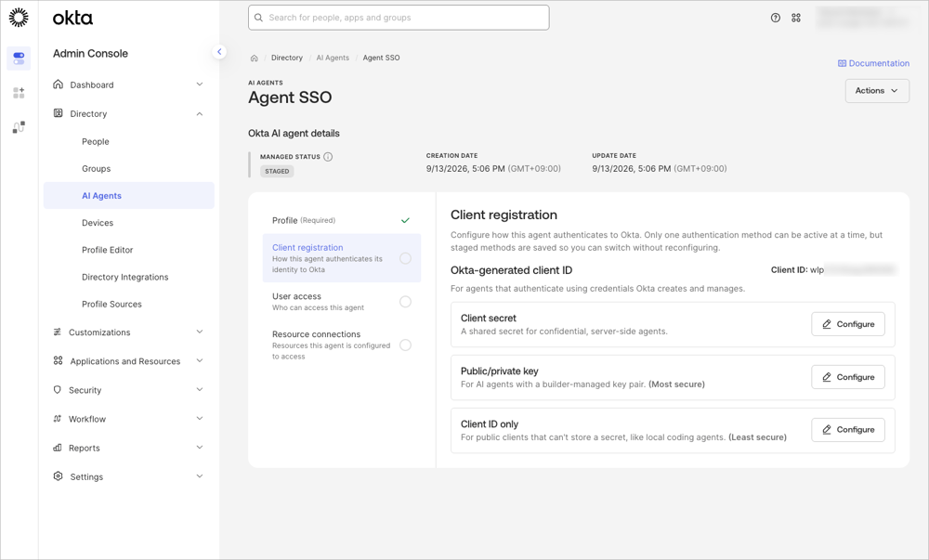Expand the Reports chevron
The width and height of the screenshot is (929, 560).
coord(200,448)
